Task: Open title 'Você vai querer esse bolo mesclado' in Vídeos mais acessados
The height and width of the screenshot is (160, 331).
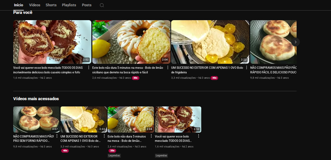Action: point(173,139)
